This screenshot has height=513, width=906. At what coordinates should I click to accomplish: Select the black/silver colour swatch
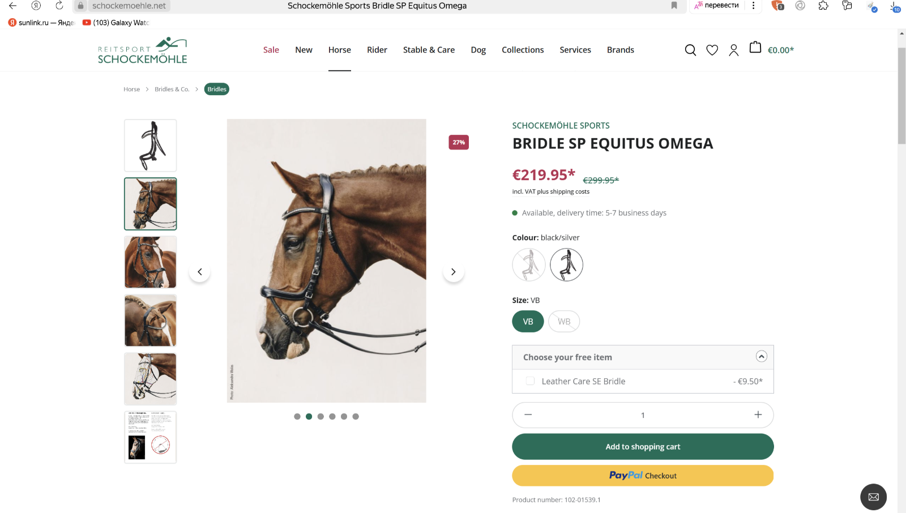click(566, 264)
